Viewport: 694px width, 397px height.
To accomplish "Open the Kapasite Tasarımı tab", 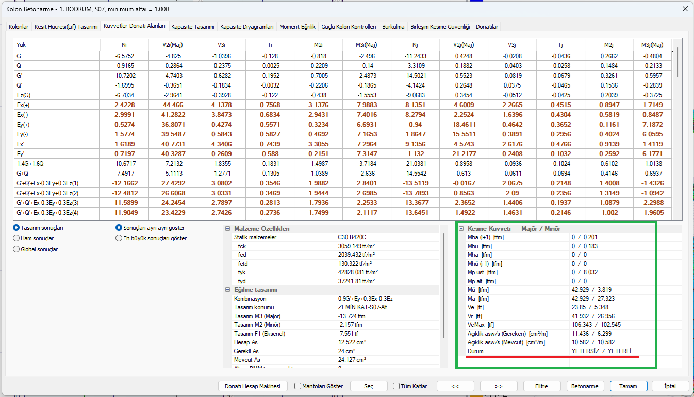I will (x=193, y=27).
